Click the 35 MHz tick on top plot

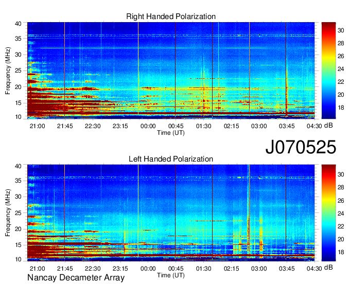click(18, 39)
